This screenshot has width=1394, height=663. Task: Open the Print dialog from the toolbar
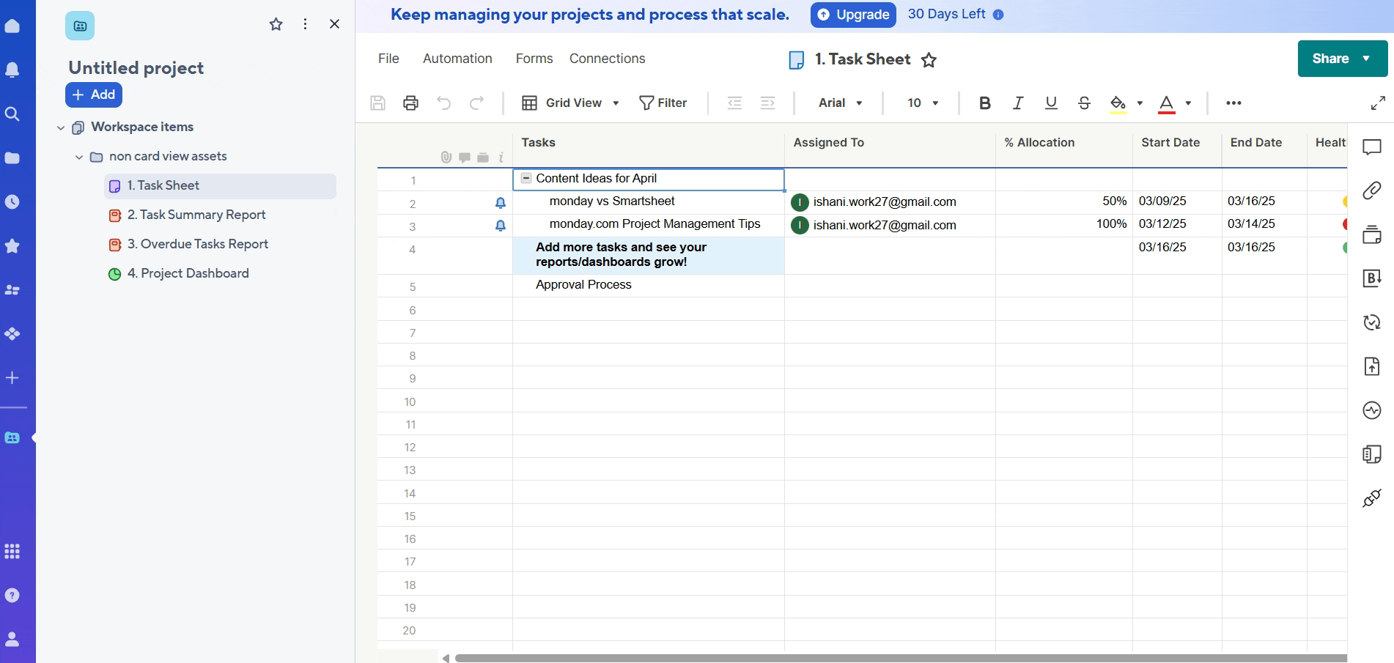(410, 103)
